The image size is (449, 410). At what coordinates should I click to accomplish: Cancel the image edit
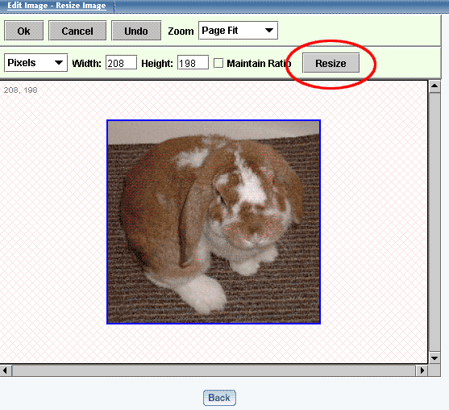pyautogui.click(x=77, y=31)
